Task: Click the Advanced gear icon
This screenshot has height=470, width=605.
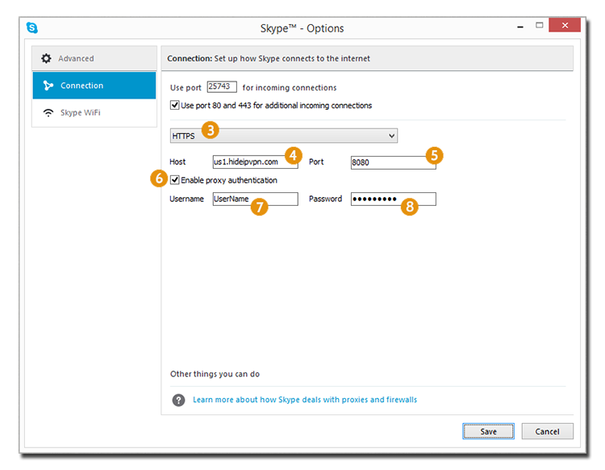Action: coord(46,58)
